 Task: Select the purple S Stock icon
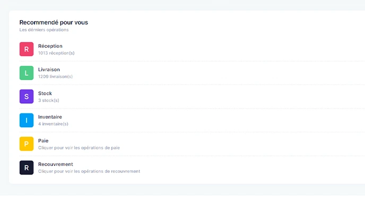point(27,97)
